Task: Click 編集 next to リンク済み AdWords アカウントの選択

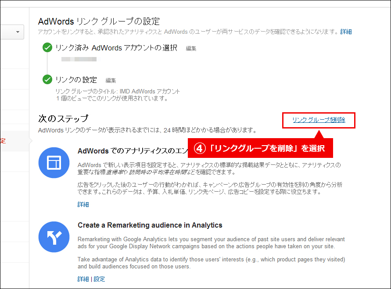Action: point(191,49)
